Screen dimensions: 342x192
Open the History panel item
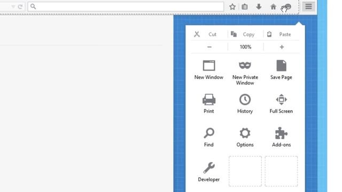pos(245,103)
